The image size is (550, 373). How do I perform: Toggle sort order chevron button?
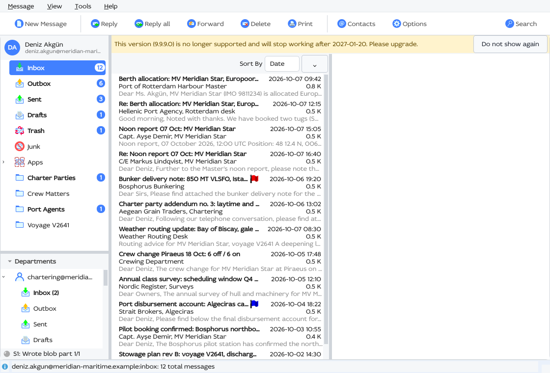tap(315, 64)
